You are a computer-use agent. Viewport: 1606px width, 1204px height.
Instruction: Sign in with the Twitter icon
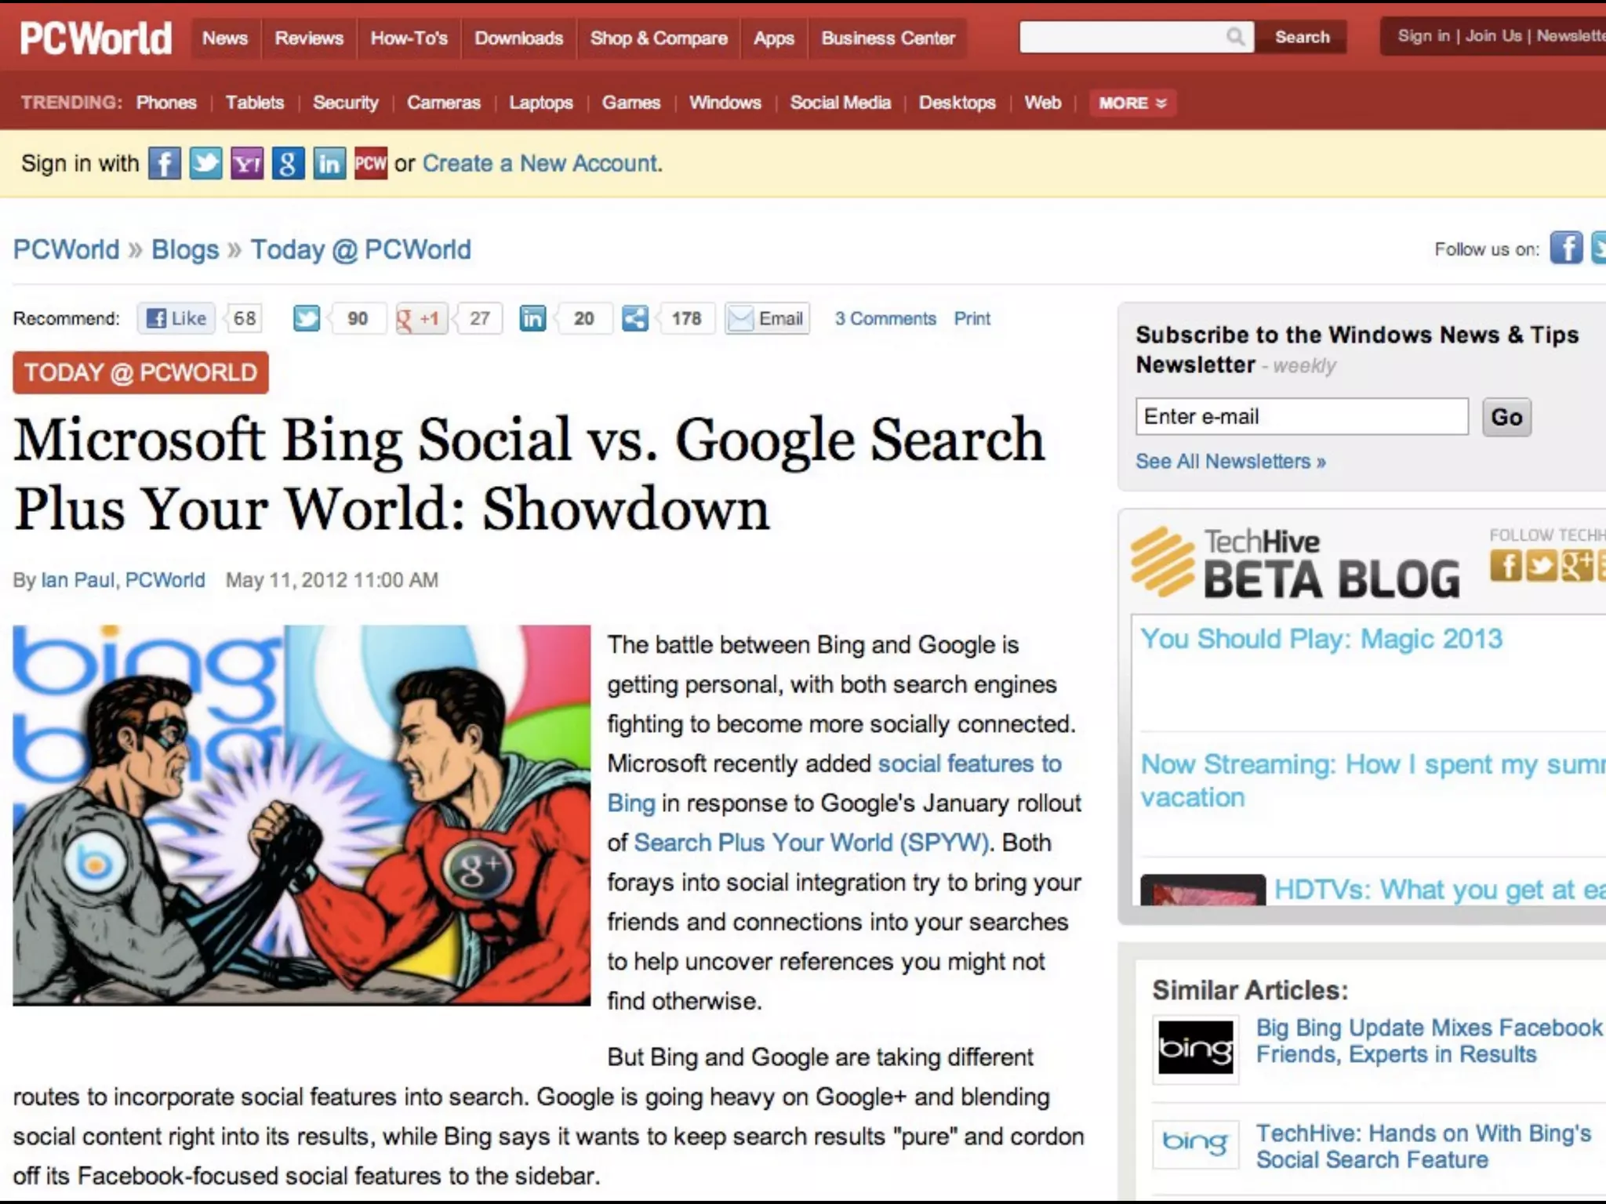point(205,164)
